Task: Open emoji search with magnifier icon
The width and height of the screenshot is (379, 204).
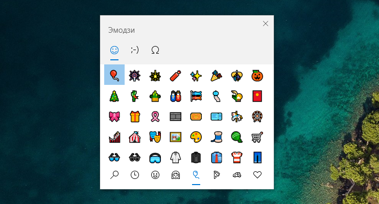Action: 114,175
